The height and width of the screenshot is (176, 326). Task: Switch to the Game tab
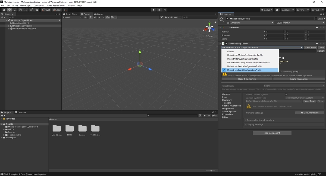(98, 14)
